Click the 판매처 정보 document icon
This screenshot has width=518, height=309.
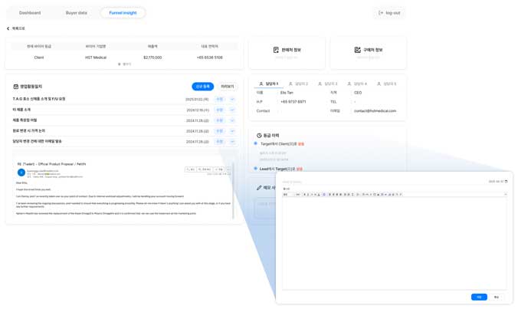276,50
